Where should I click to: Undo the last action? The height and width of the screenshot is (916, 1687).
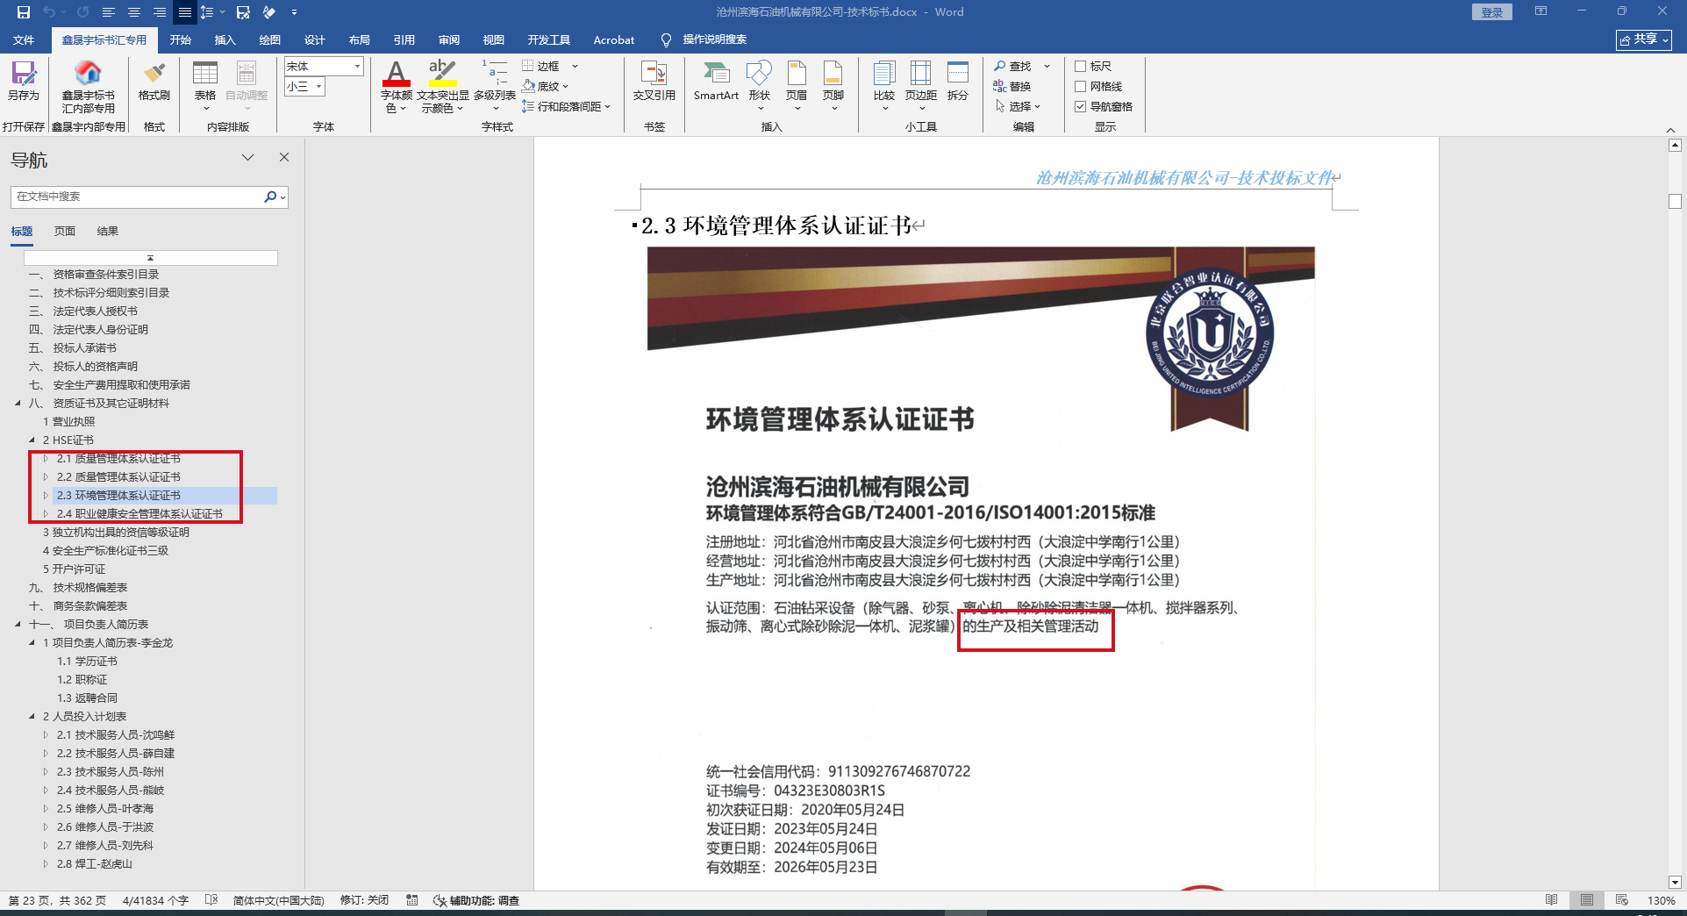tap(49, 12)
